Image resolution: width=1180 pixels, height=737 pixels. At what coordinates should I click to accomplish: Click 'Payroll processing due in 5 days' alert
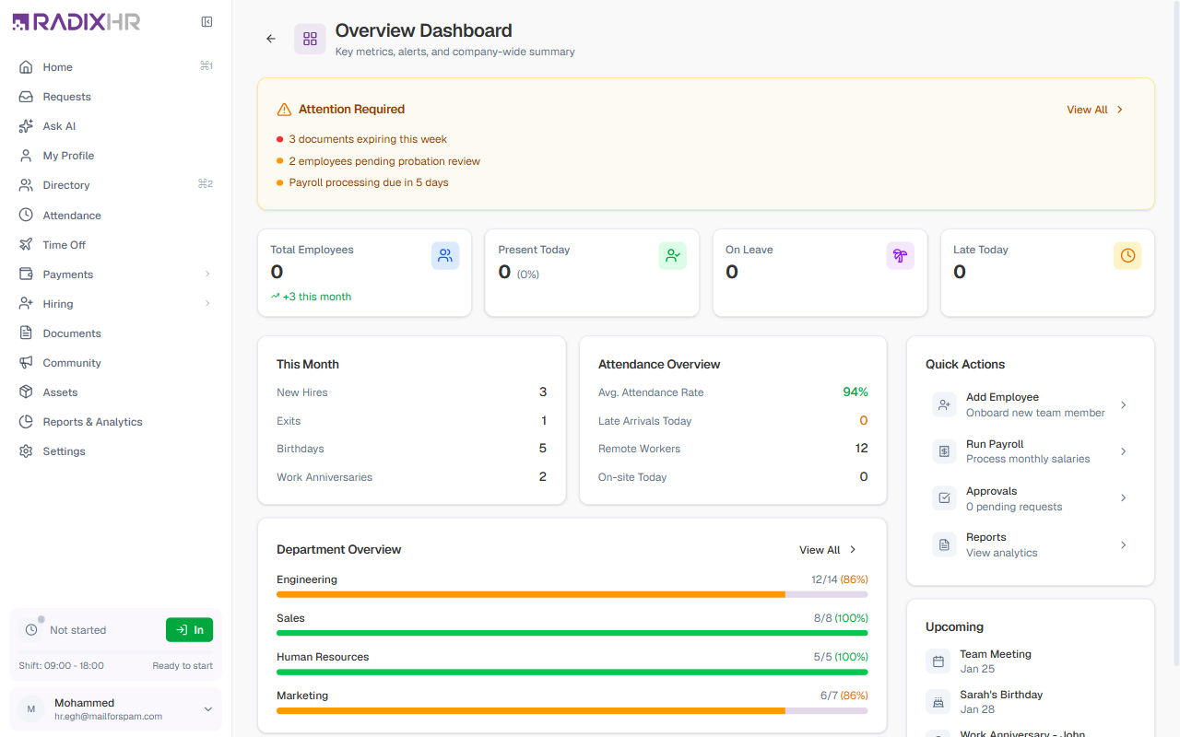coord(369,182)
